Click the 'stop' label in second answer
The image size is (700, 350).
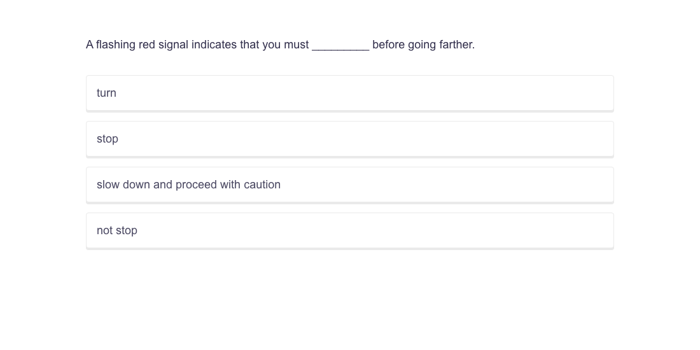108,139
